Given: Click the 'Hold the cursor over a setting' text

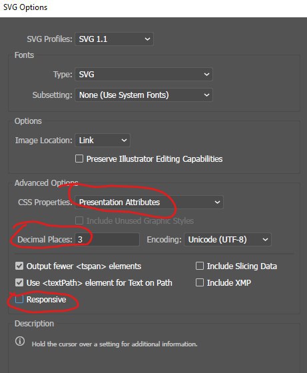Looking at the screenshot, I should tap(115, 344).
